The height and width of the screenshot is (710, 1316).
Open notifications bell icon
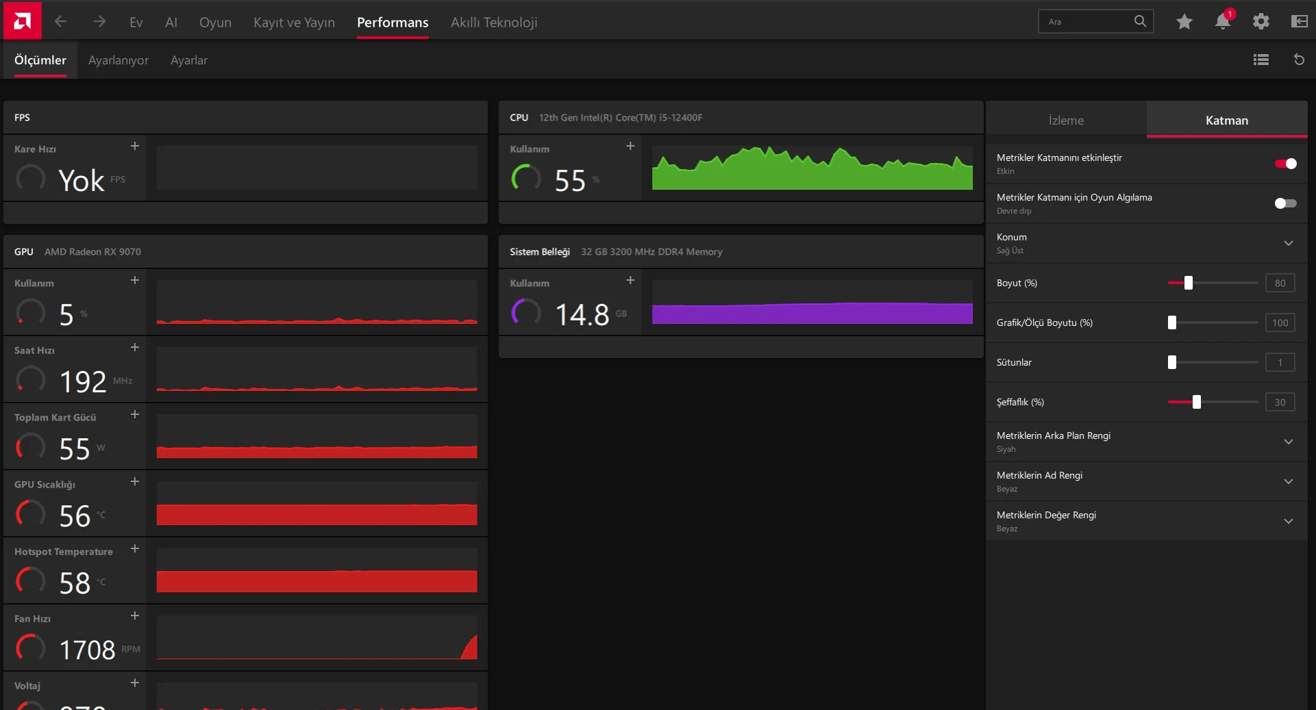[1223, 21]
